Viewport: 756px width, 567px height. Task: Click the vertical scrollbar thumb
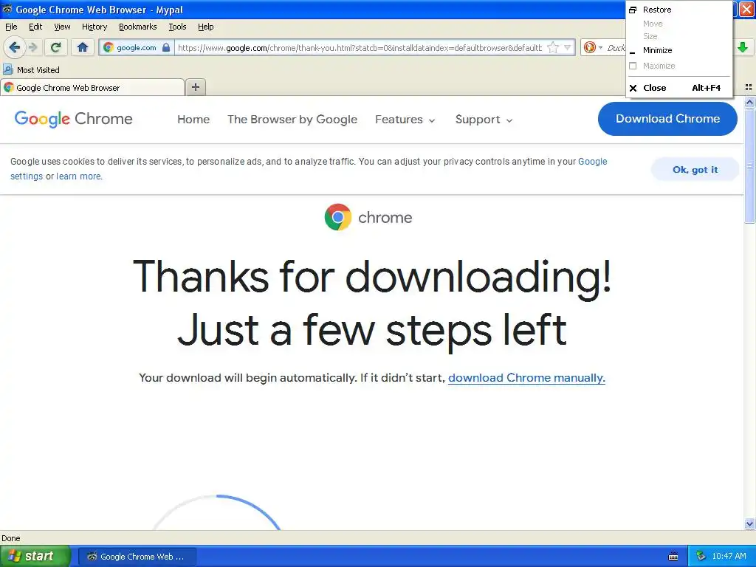[x=749, y=166]
